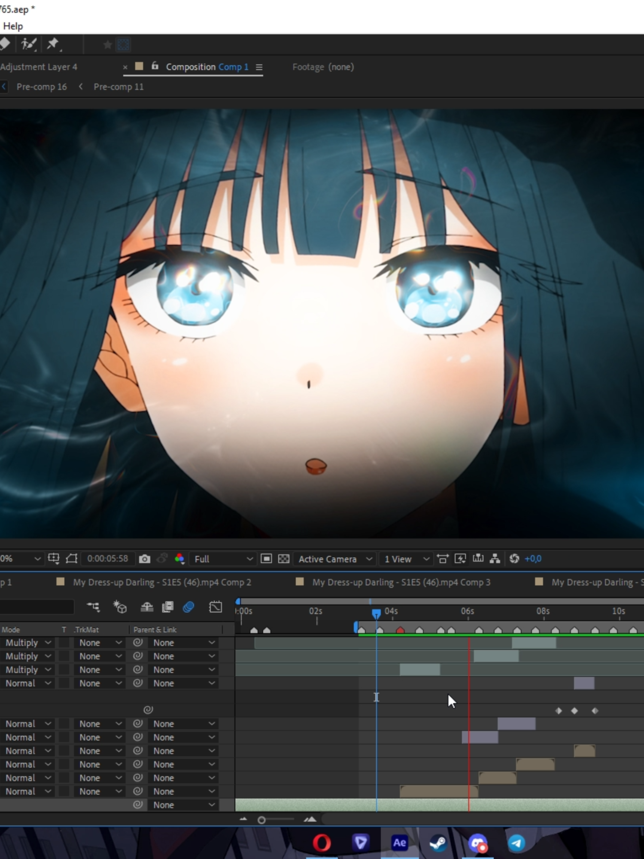Switch to the Adjustment Layer 4 tab

pos(39,67)
